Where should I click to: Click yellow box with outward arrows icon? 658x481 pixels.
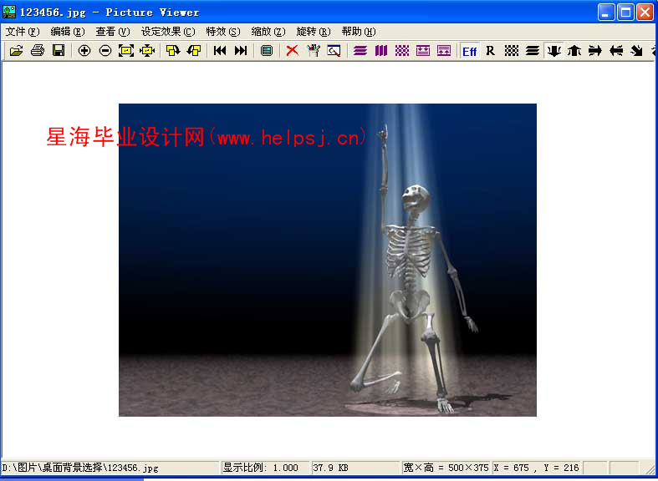(147, 51)
